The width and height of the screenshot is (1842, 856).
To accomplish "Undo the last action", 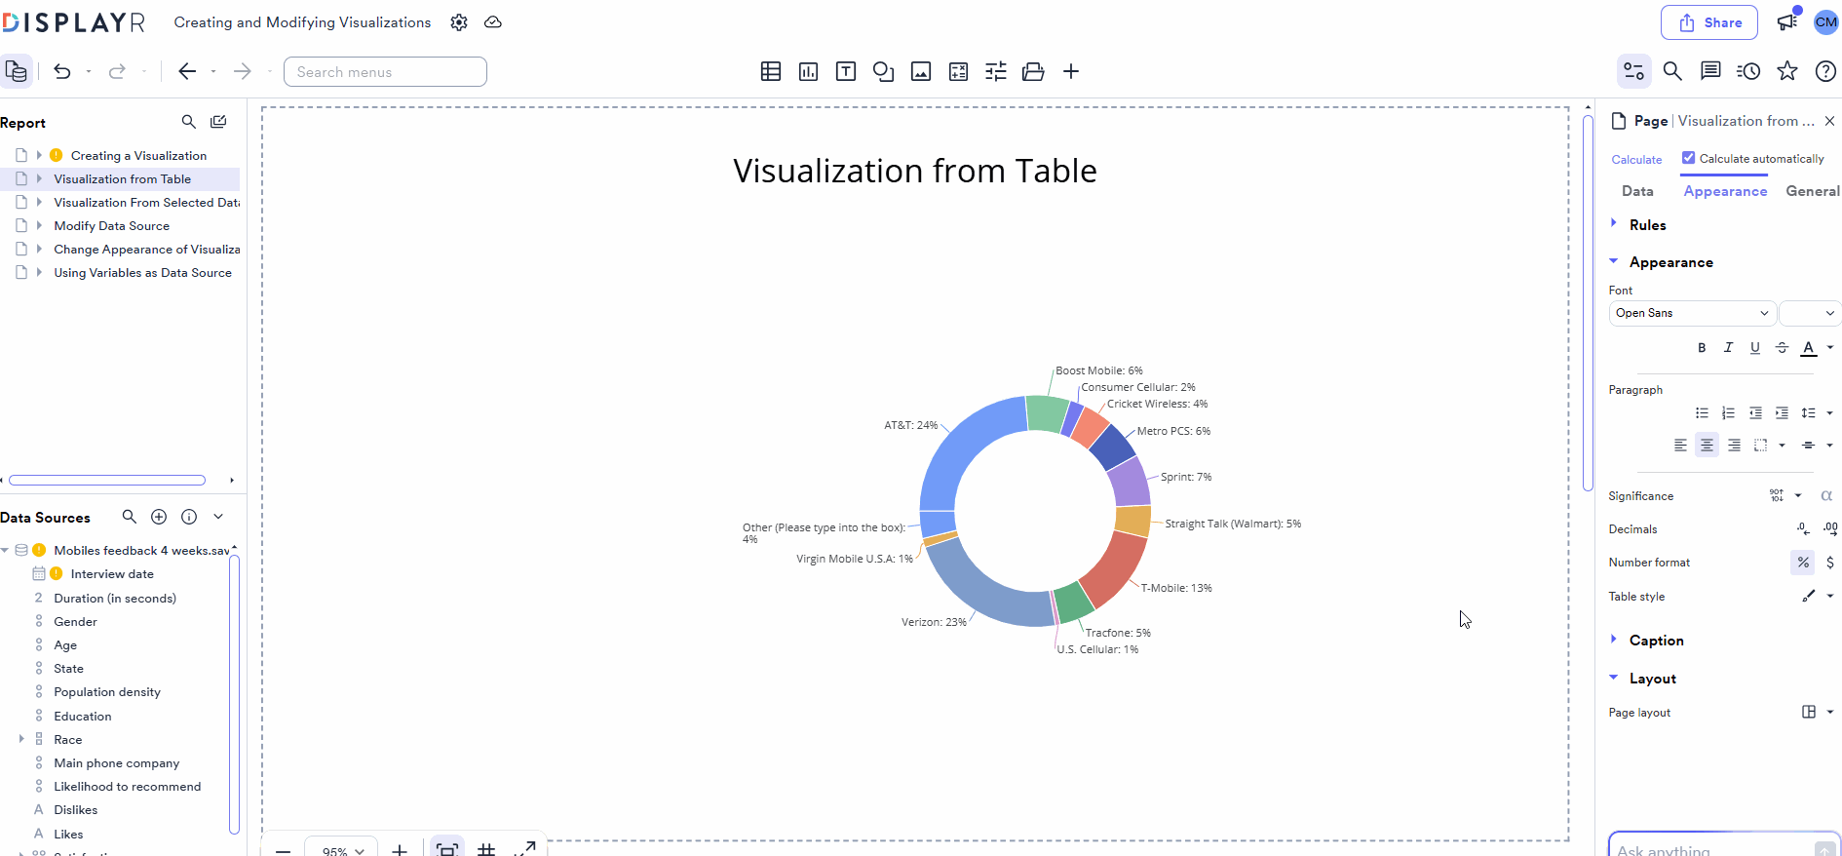I will coord(62,71).
